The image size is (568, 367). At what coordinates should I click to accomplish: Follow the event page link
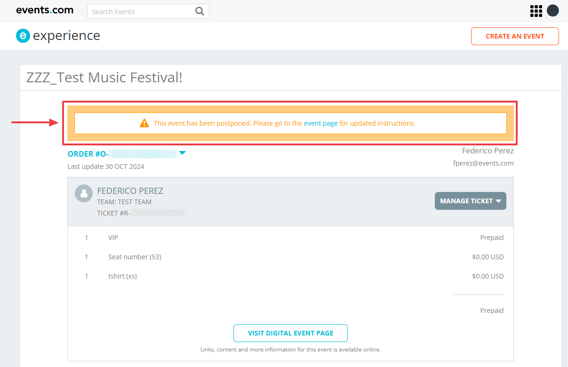321,123
